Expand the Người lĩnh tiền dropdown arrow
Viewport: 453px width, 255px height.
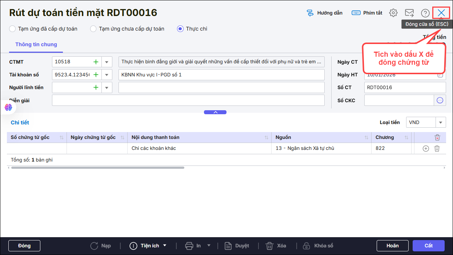click(x=107, y=88)
